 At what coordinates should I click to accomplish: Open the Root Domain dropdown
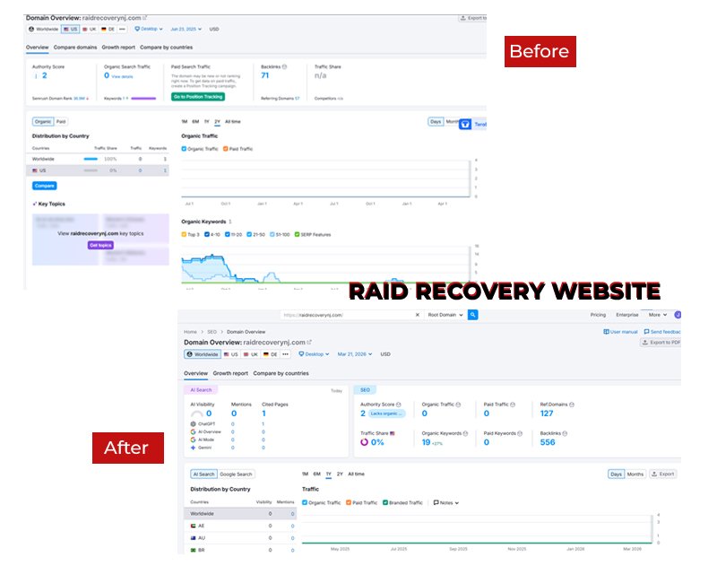pos(445,316)
